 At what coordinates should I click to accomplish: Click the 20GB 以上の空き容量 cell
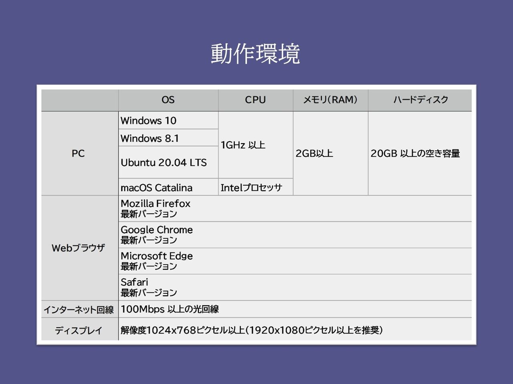coord(420,153)
